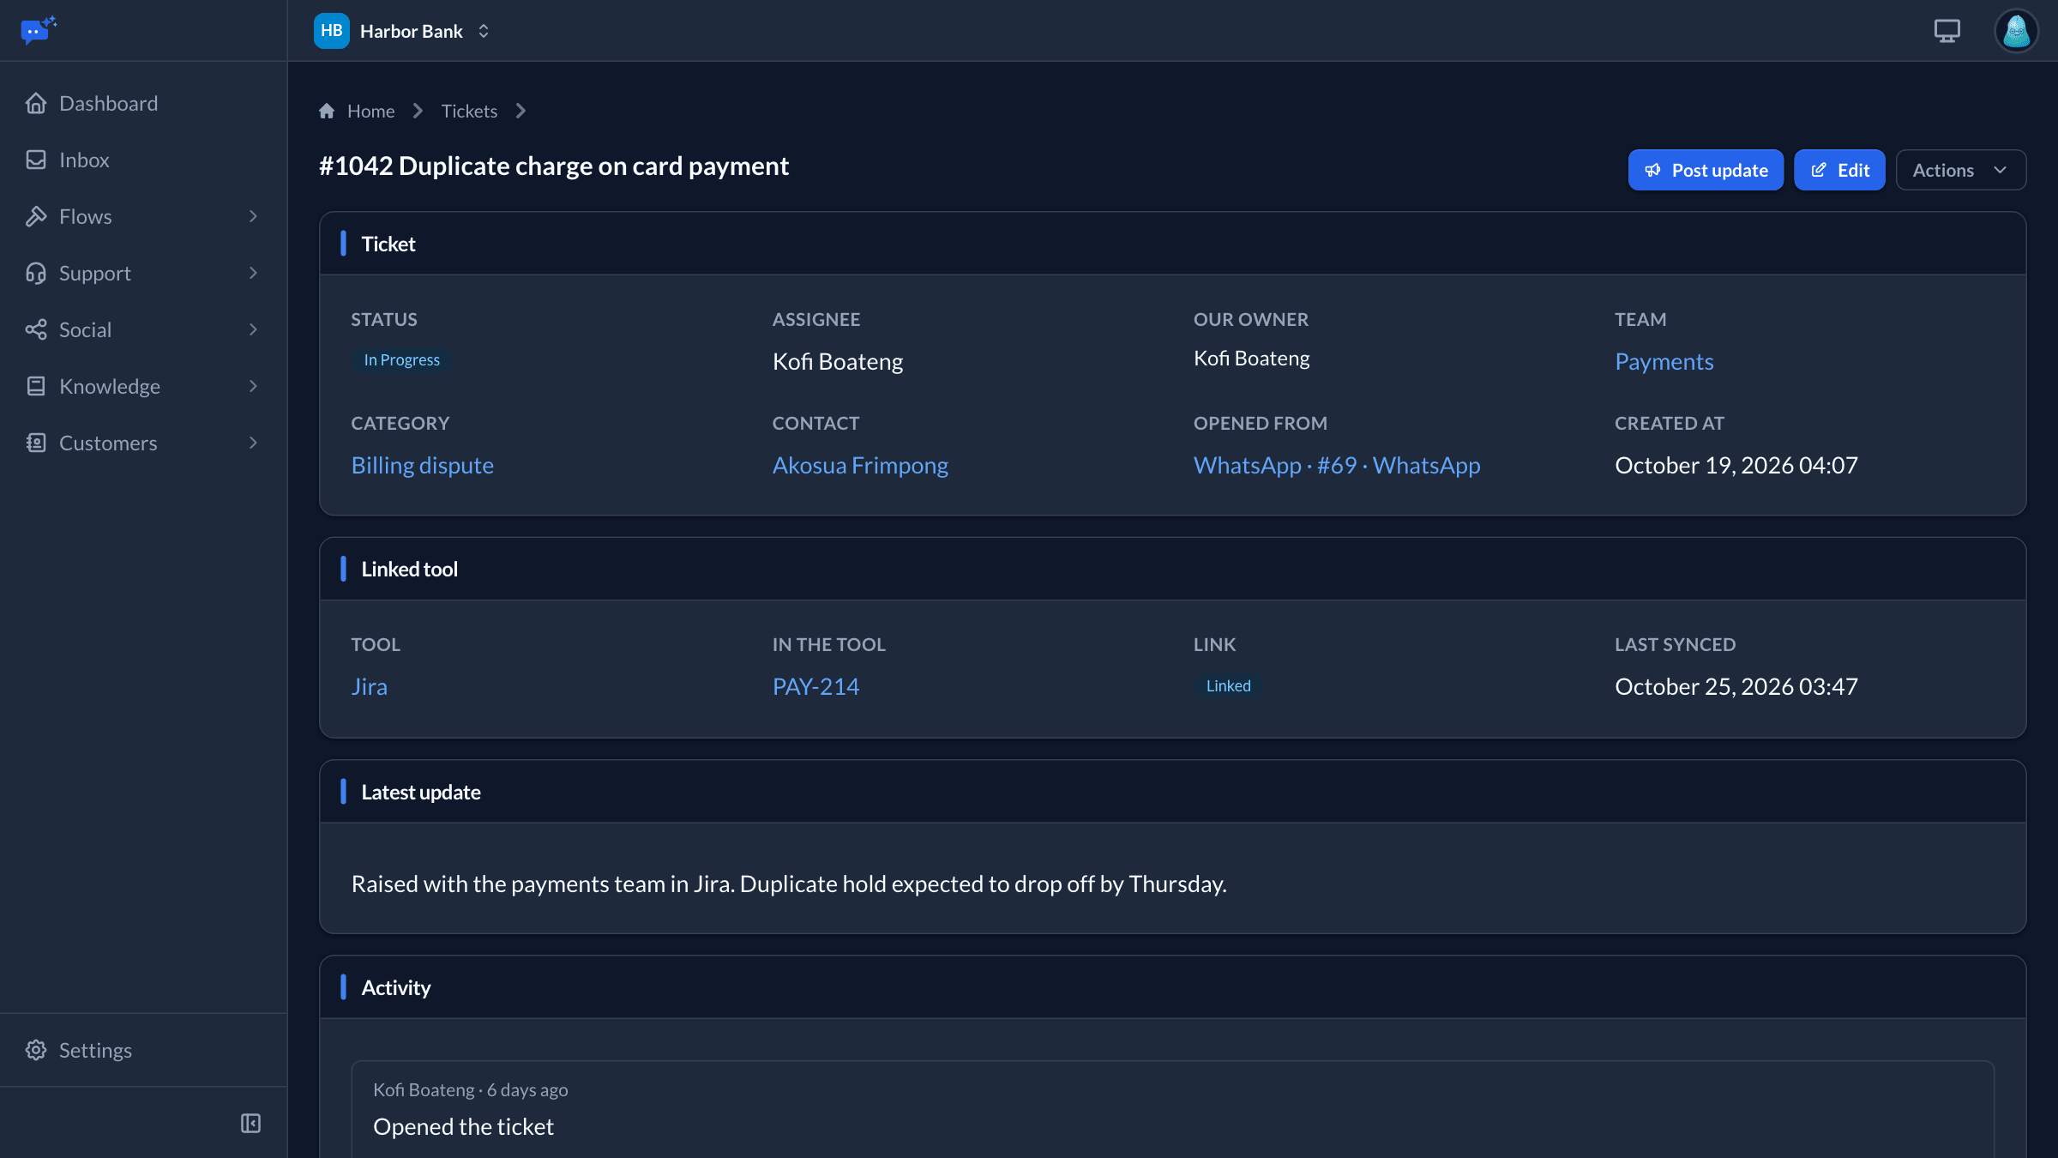This screenshot has height=1158, width=2058.
Task: Click the Settings gear icon
Action: (36, 1050)
